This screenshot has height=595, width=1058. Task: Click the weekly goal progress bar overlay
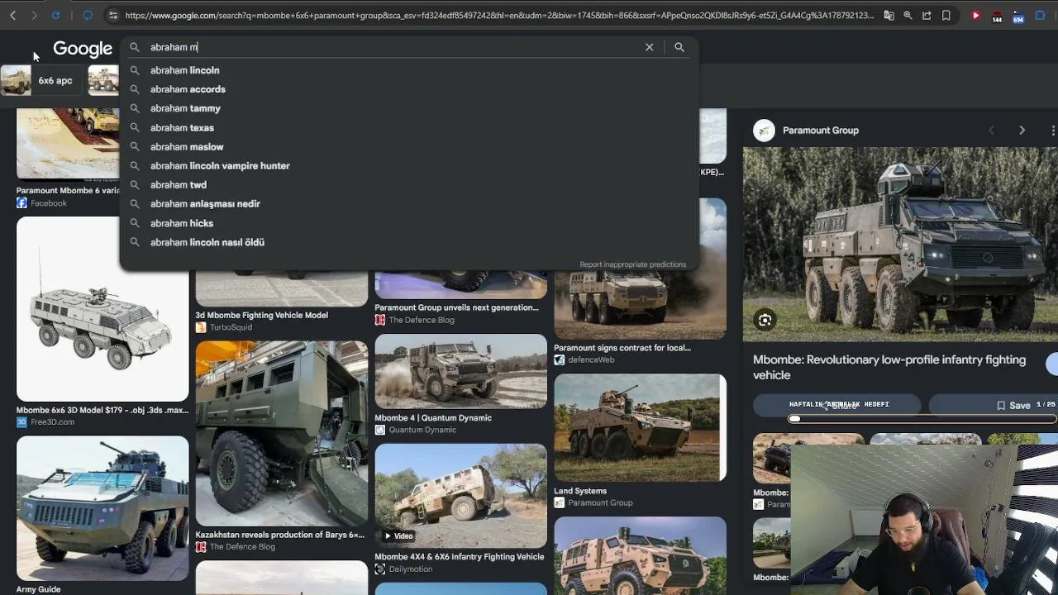point(923,419)
